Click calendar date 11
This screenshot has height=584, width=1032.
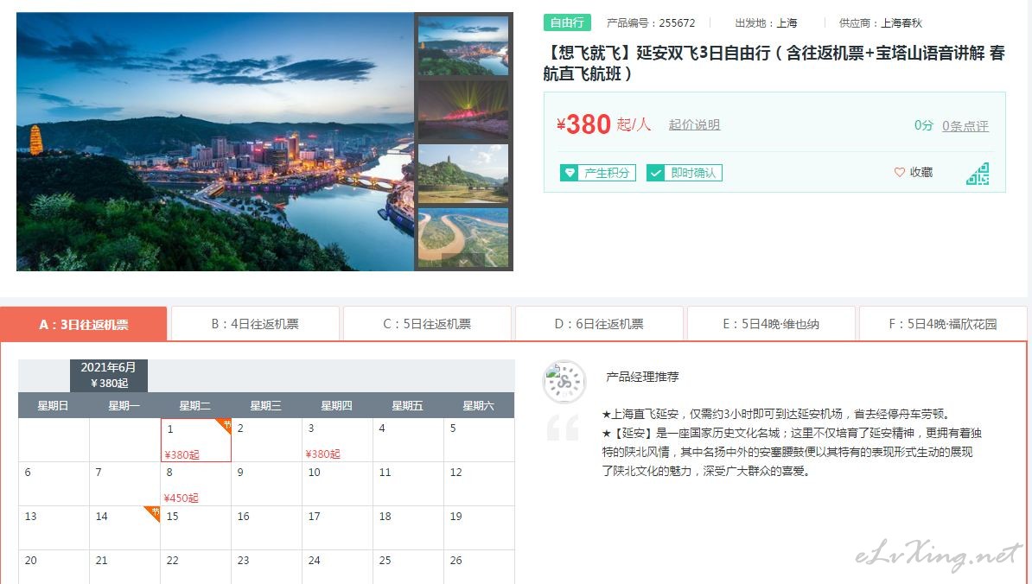(x=408, y=484)
